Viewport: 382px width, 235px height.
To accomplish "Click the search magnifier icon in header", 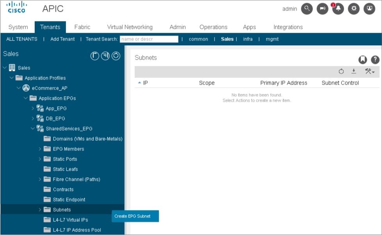I will click(307, 9).
